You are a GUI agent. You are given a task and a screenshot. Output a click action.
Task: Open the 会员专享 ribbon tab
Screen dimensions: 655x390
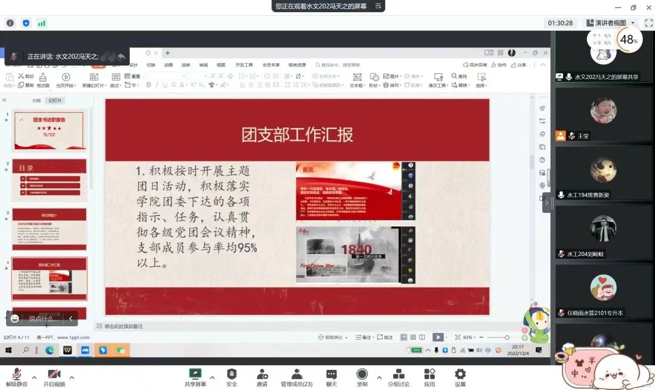pyautogui.click(x=270, y=65)
